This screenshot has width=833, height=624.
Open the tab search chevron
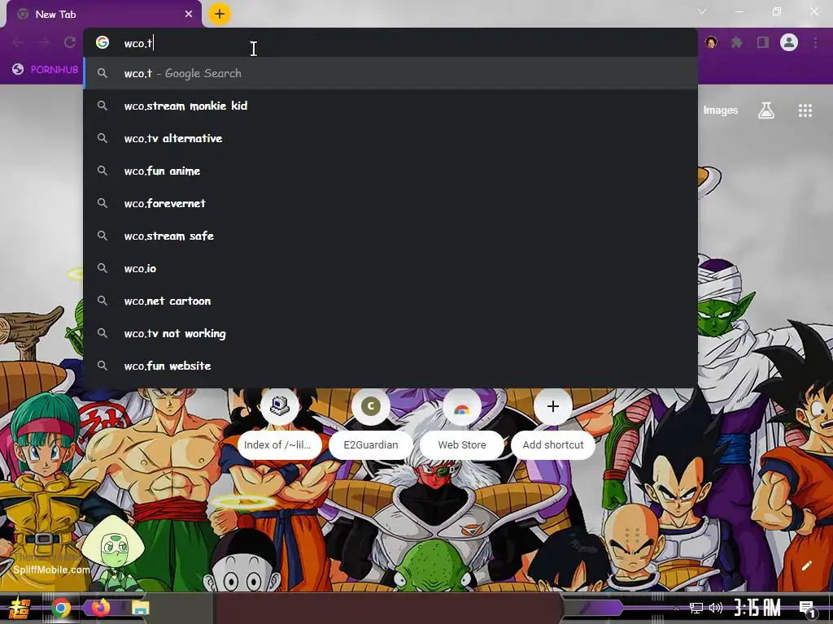point(702,11)
